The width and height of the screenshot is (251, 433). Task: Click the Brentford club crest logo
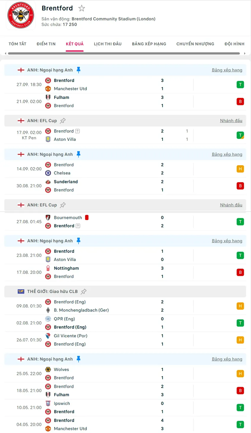20,16
